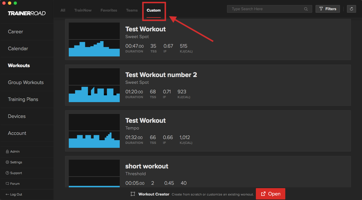Click the Tempo zone label
Image resolution: width=362 pixels, height=200 pixels.
coord(132,128)
